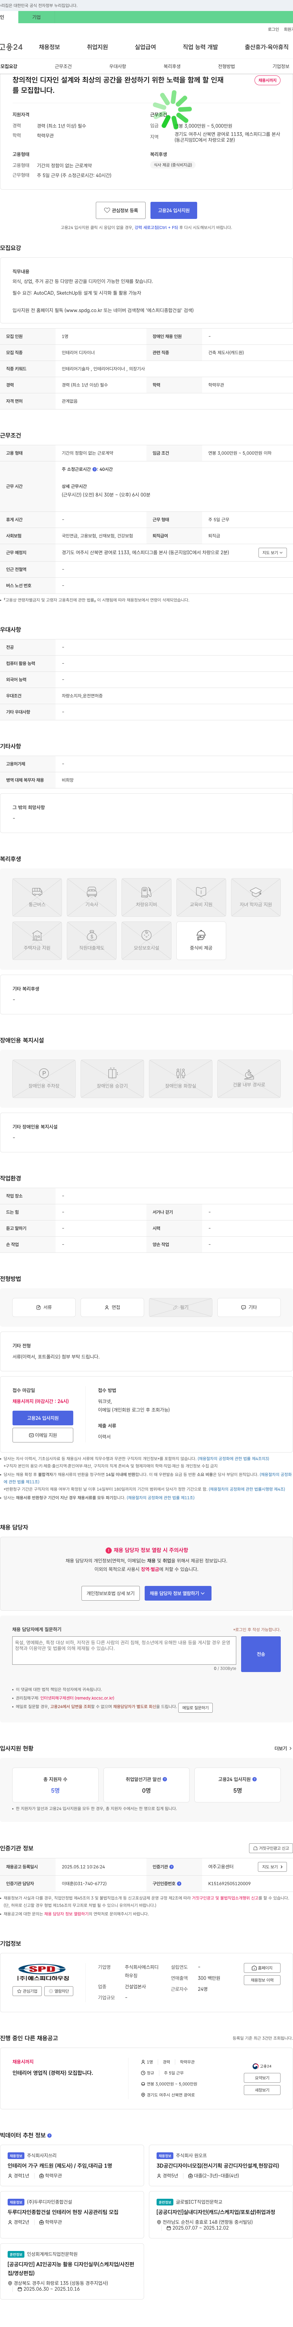The image size is (293, 2327).
Task: Open the 출산휴가·육아휴직 menu
Action: click(x=267, y=47)
